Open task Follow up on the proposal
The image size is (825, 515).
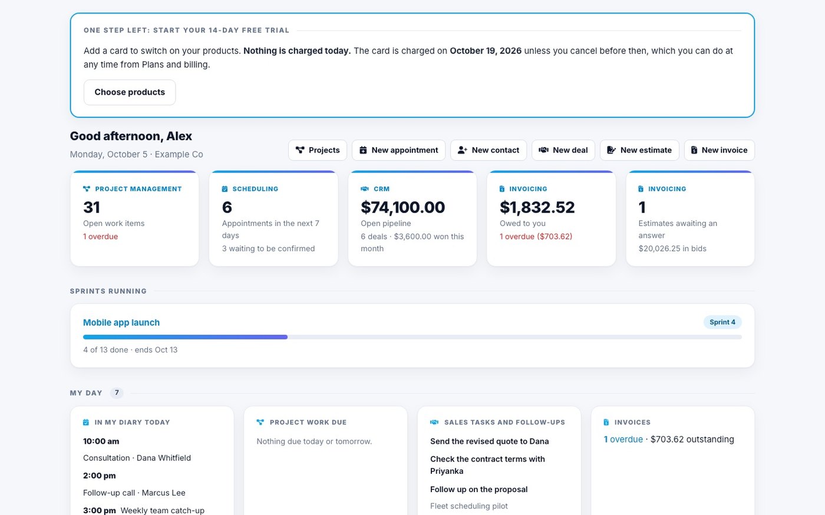tap(479, 489)
